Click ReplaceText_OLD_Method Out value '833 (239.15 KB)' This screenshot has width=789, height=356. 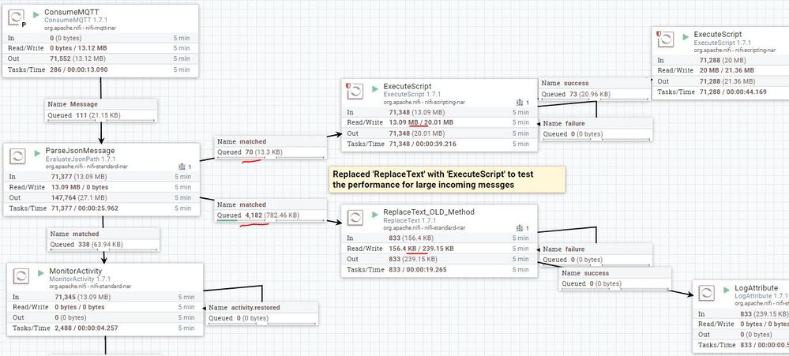coord(415,259)
